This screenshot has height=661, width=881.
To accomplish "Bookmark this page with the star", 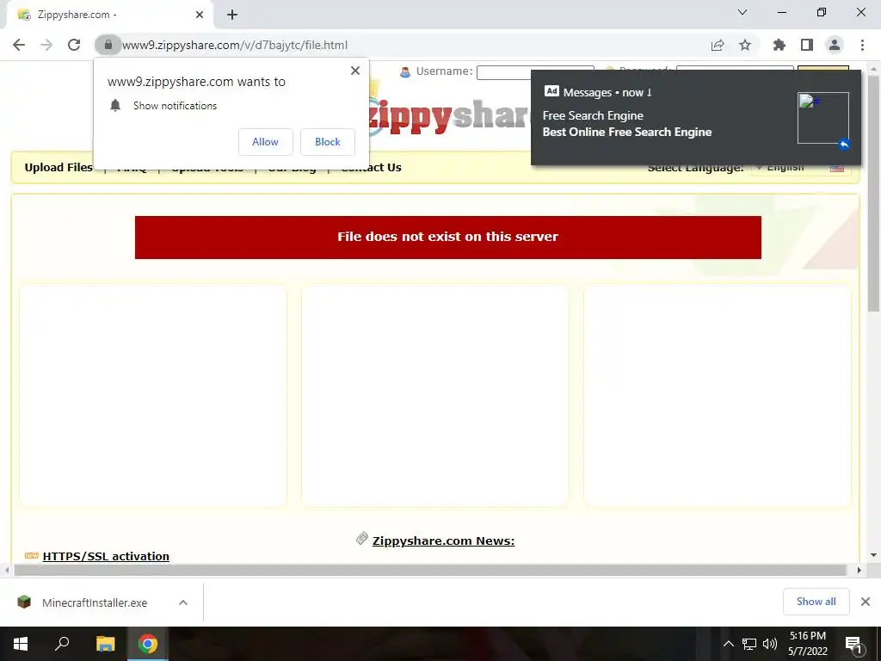I will pyautogui.click(x=745, y=45).
